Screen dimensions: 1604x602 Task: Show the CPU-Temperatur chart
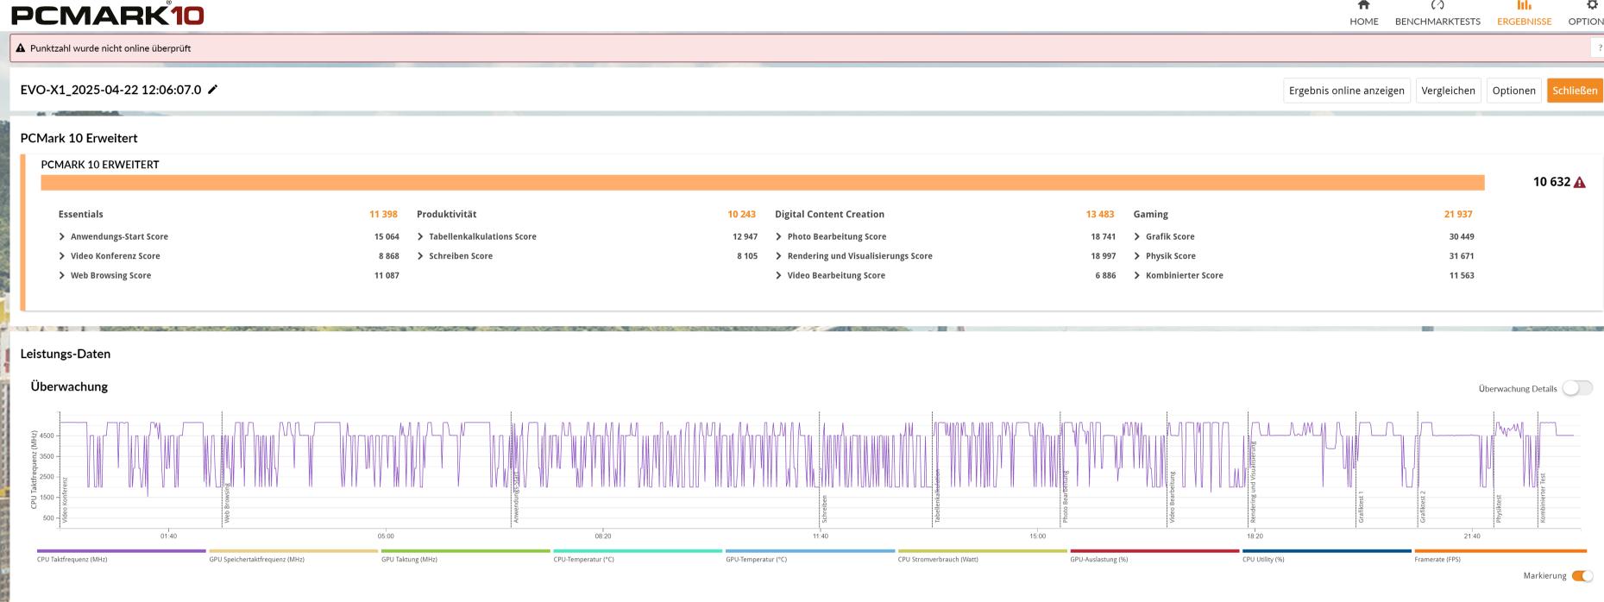(638, 555)
